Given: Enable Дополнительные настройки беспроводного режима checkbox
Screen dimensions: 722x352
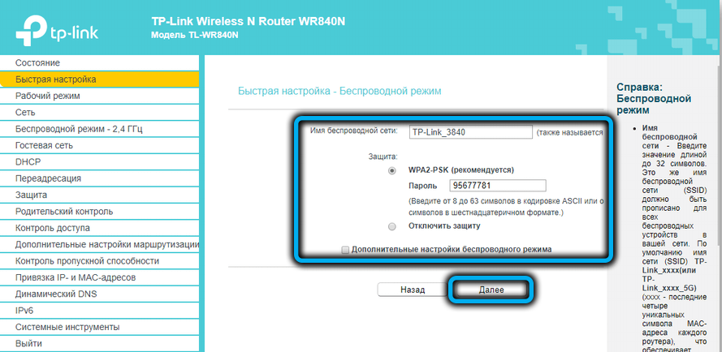Looking at the screenshot, I should 346,249.
